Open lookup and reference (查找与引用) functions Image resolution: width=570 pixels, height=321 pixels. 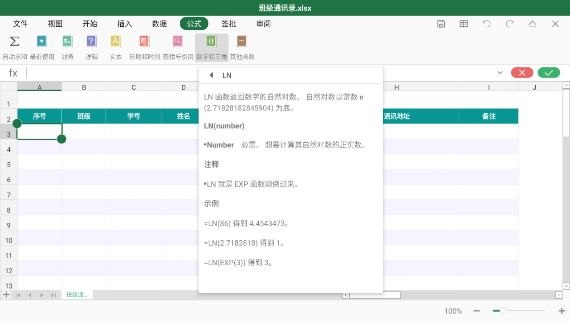(x=178, y=48)
